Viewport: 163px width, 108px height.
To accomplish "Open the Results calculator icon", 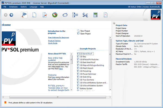I will 95,15.
